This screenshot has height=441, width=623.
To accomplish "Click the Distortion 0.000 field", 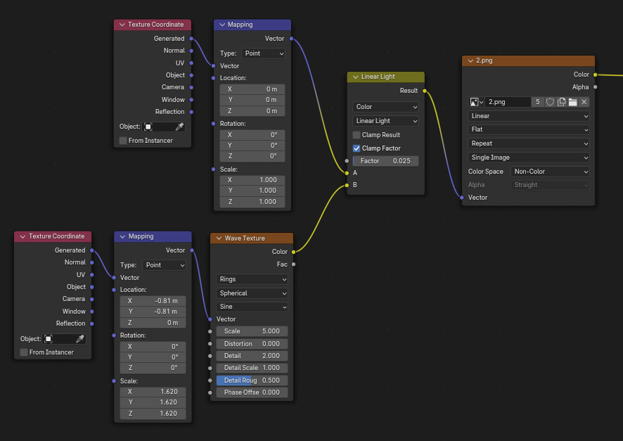I will point(252,344).
